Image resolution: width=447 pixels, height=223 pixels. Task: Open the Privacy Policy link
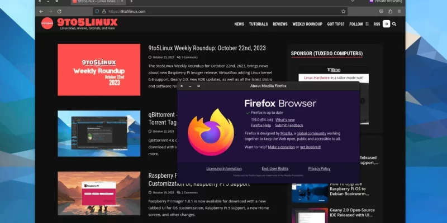(319, 169)
